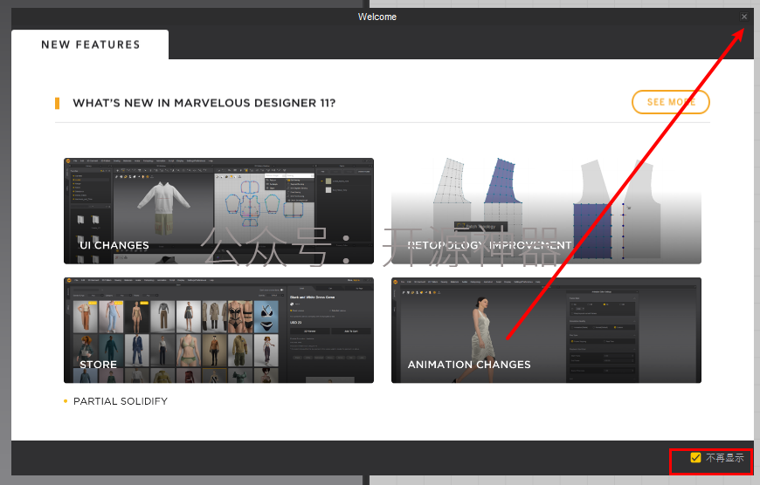The height and width of the screenshot is (485, 760).
Task: Click the PARTIAL SOLIDIFY link
Action: pos(121,401)
